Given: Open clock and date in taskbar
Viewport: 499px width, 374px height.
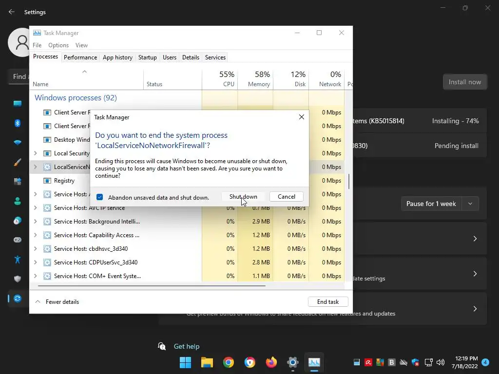Looking at the screenshot, I should (x=464, y=362).
